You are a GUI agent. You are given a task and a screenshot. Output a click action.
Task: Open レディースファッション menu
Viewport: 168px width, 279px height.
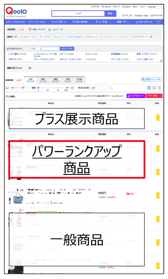coord(16,22)
